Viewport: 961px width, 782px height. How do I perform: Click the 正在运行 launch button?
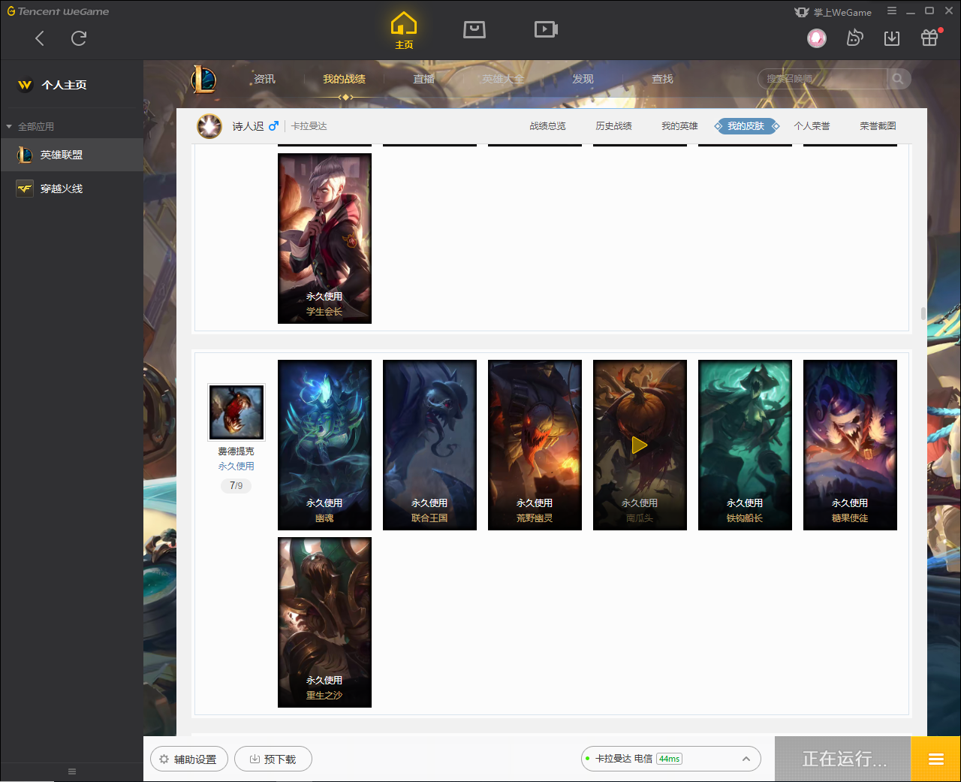[x=843, y=759]
